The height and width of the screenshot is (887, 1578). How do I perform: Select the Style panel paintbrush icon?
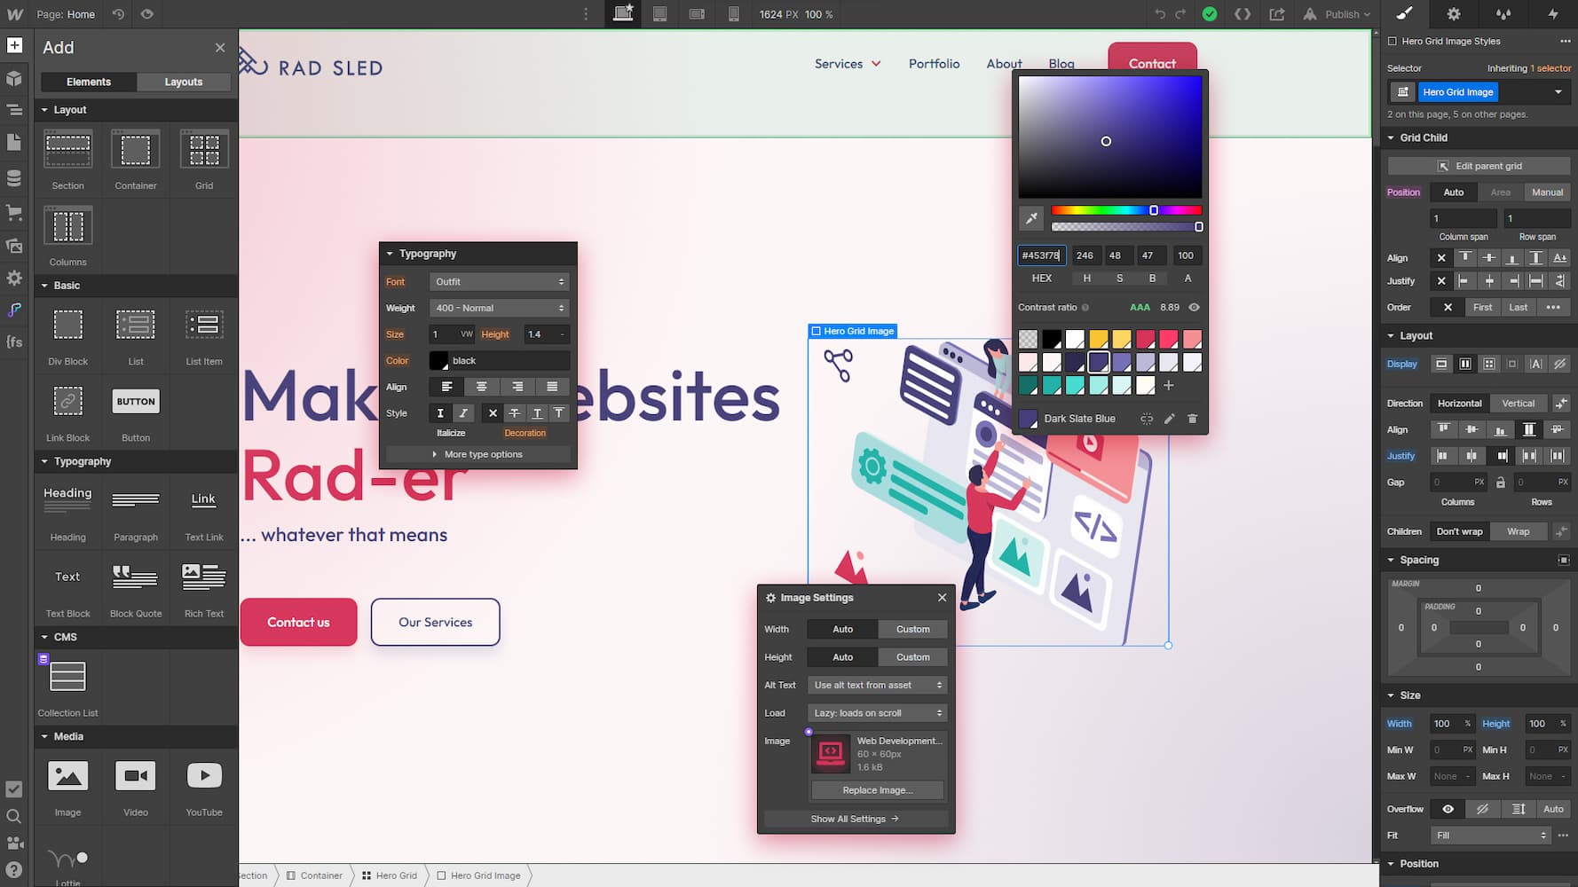[1403, 14]
